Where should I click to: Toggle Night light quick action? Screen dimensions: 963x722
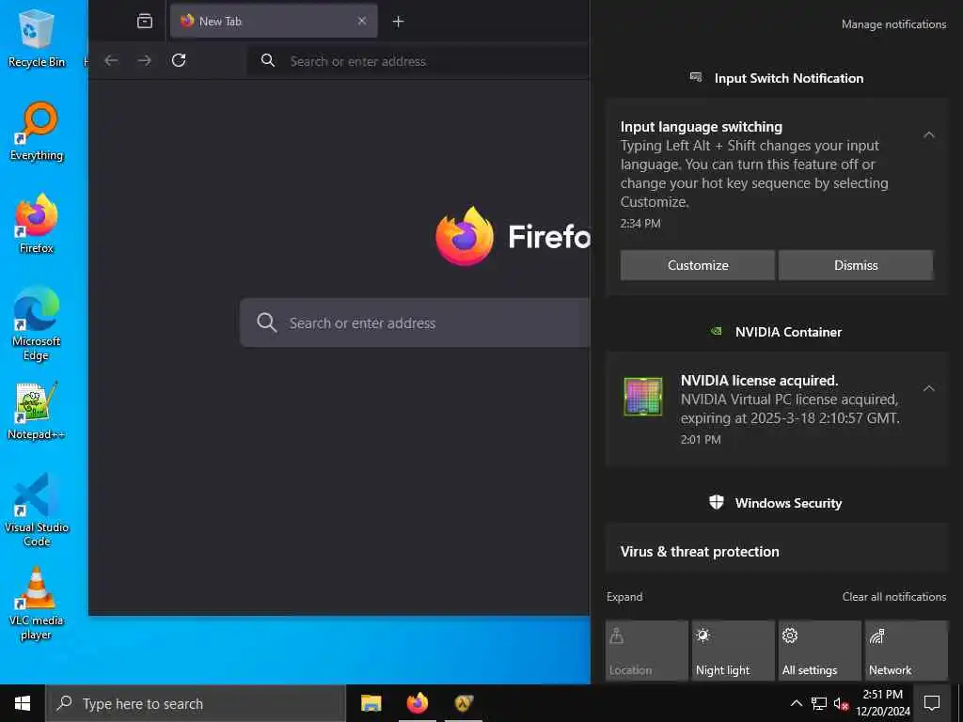click(734, 651)
